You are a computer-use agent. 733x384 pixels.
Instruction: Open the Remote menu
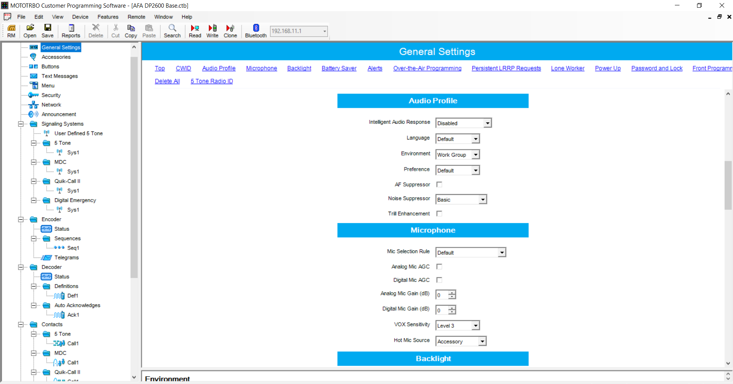[137, 17]
